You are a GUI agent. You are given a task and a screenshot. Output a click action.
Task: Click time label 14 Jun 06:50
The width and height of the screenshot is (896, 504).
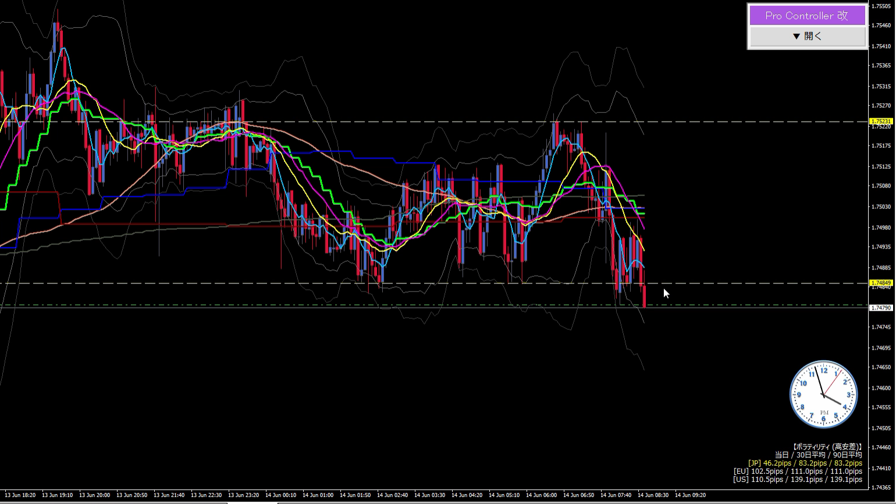(579, 495)
